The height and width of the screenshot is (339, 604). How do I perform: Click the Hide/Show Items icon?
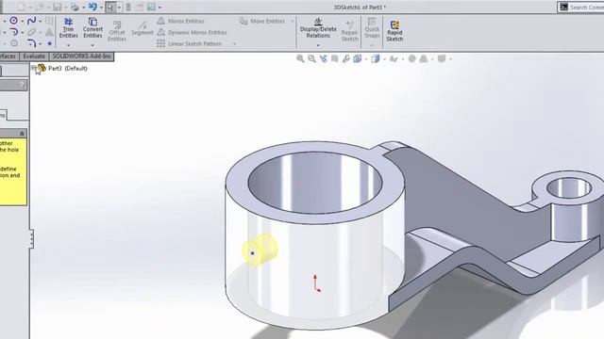[x=394, y=58]
